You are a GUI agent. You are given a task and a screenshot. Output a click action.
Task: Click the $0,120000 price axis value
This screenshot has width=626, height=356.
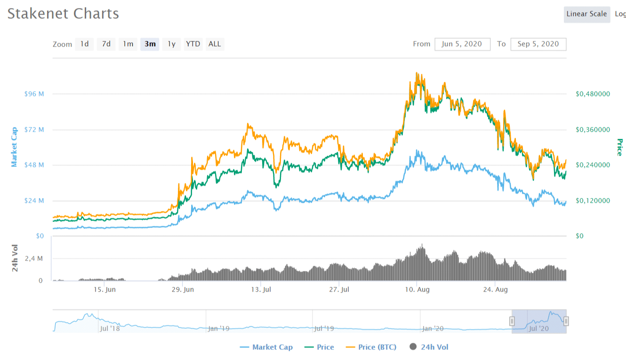click(593, 200)
